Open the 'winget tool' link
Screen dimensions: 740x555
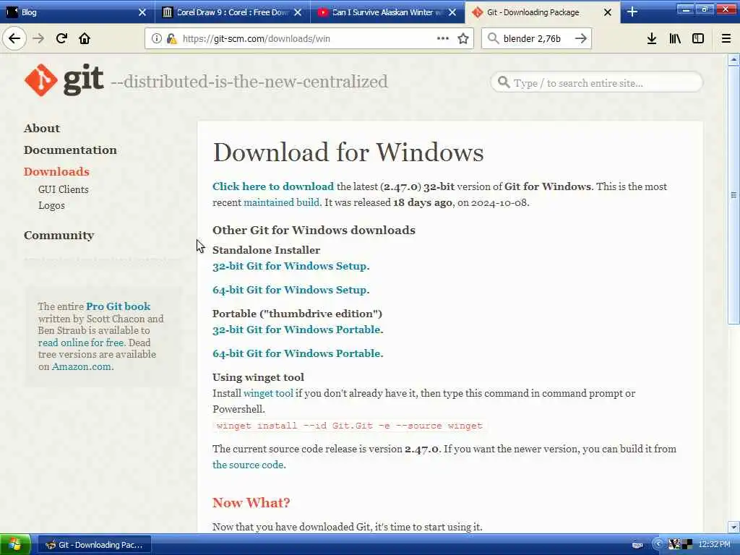(268, 393)
